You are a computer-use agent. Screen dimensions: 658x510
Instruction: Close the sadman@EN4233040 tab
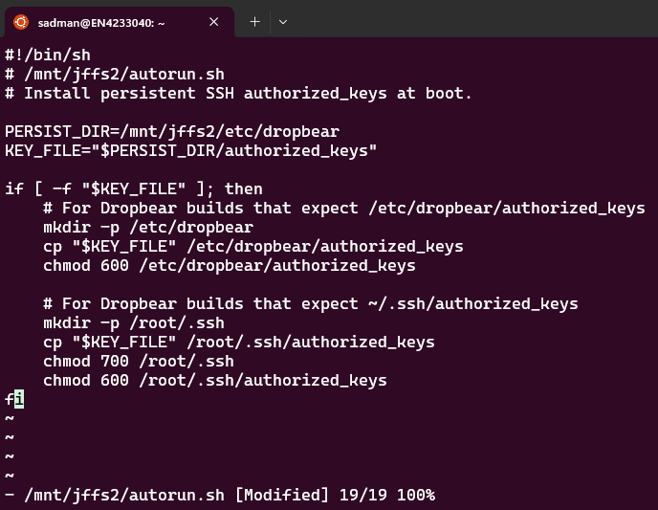[x=214, y=21]
